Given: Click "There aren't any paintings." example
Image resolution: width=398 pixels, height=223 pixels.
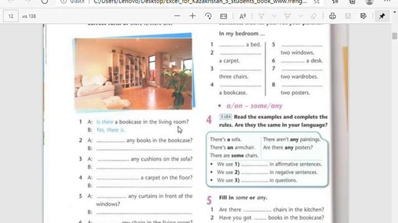Looking at the screenshot, I should pos(292,139).
